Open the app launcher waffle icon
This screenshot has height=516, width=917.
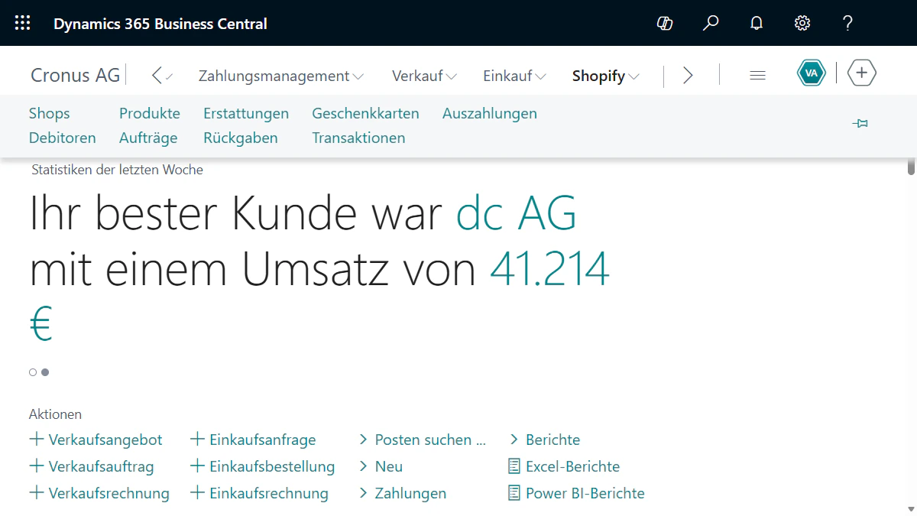click(23, 23)
